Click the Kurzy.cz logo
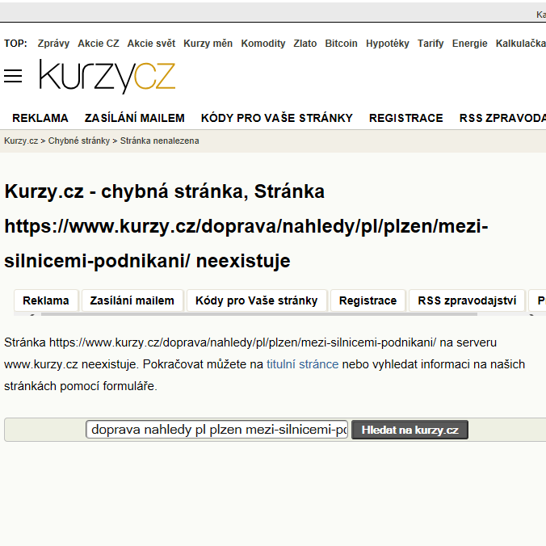 point(107,76)
